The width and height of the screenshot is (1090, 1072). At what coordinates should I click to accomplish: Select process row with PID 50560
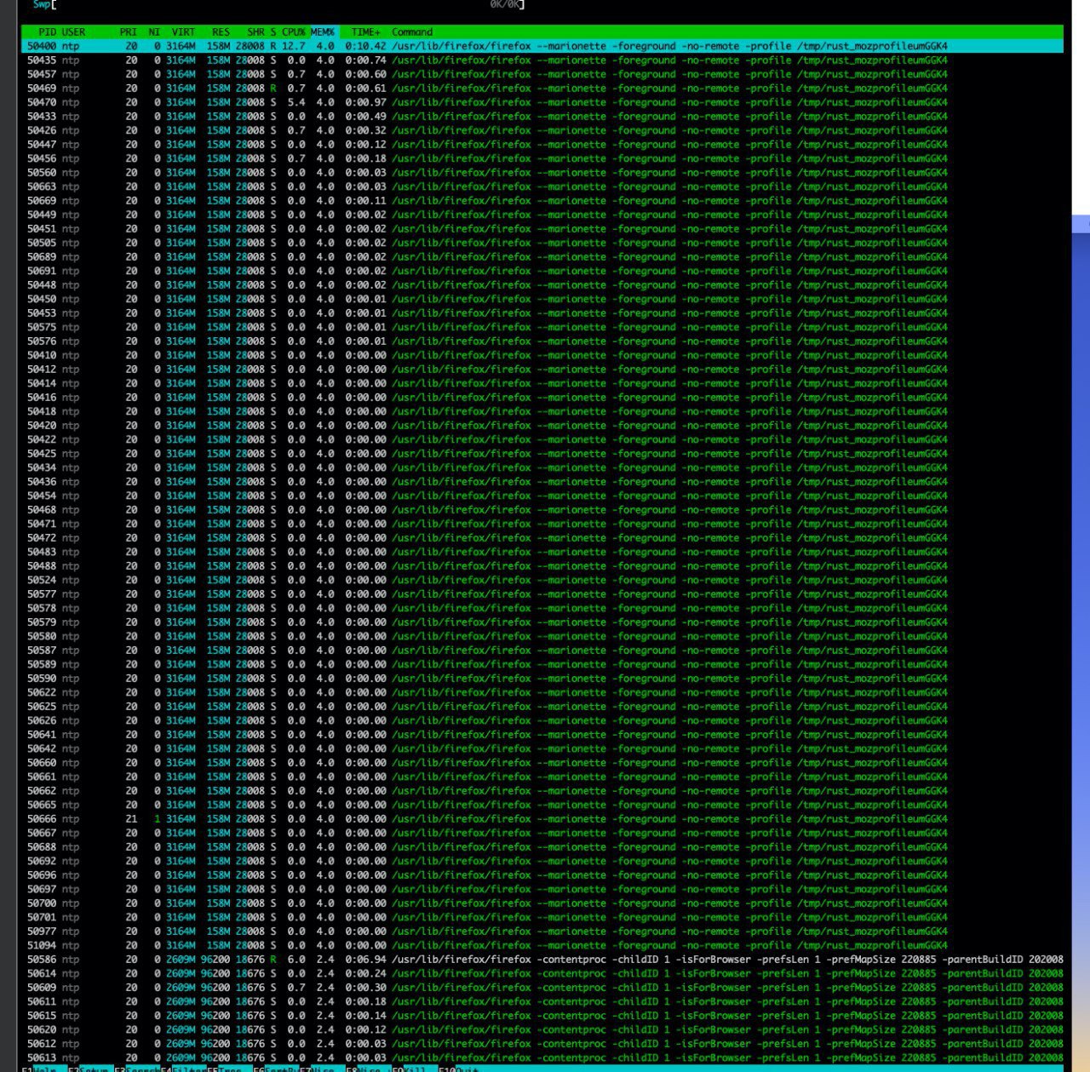point(542,173)
